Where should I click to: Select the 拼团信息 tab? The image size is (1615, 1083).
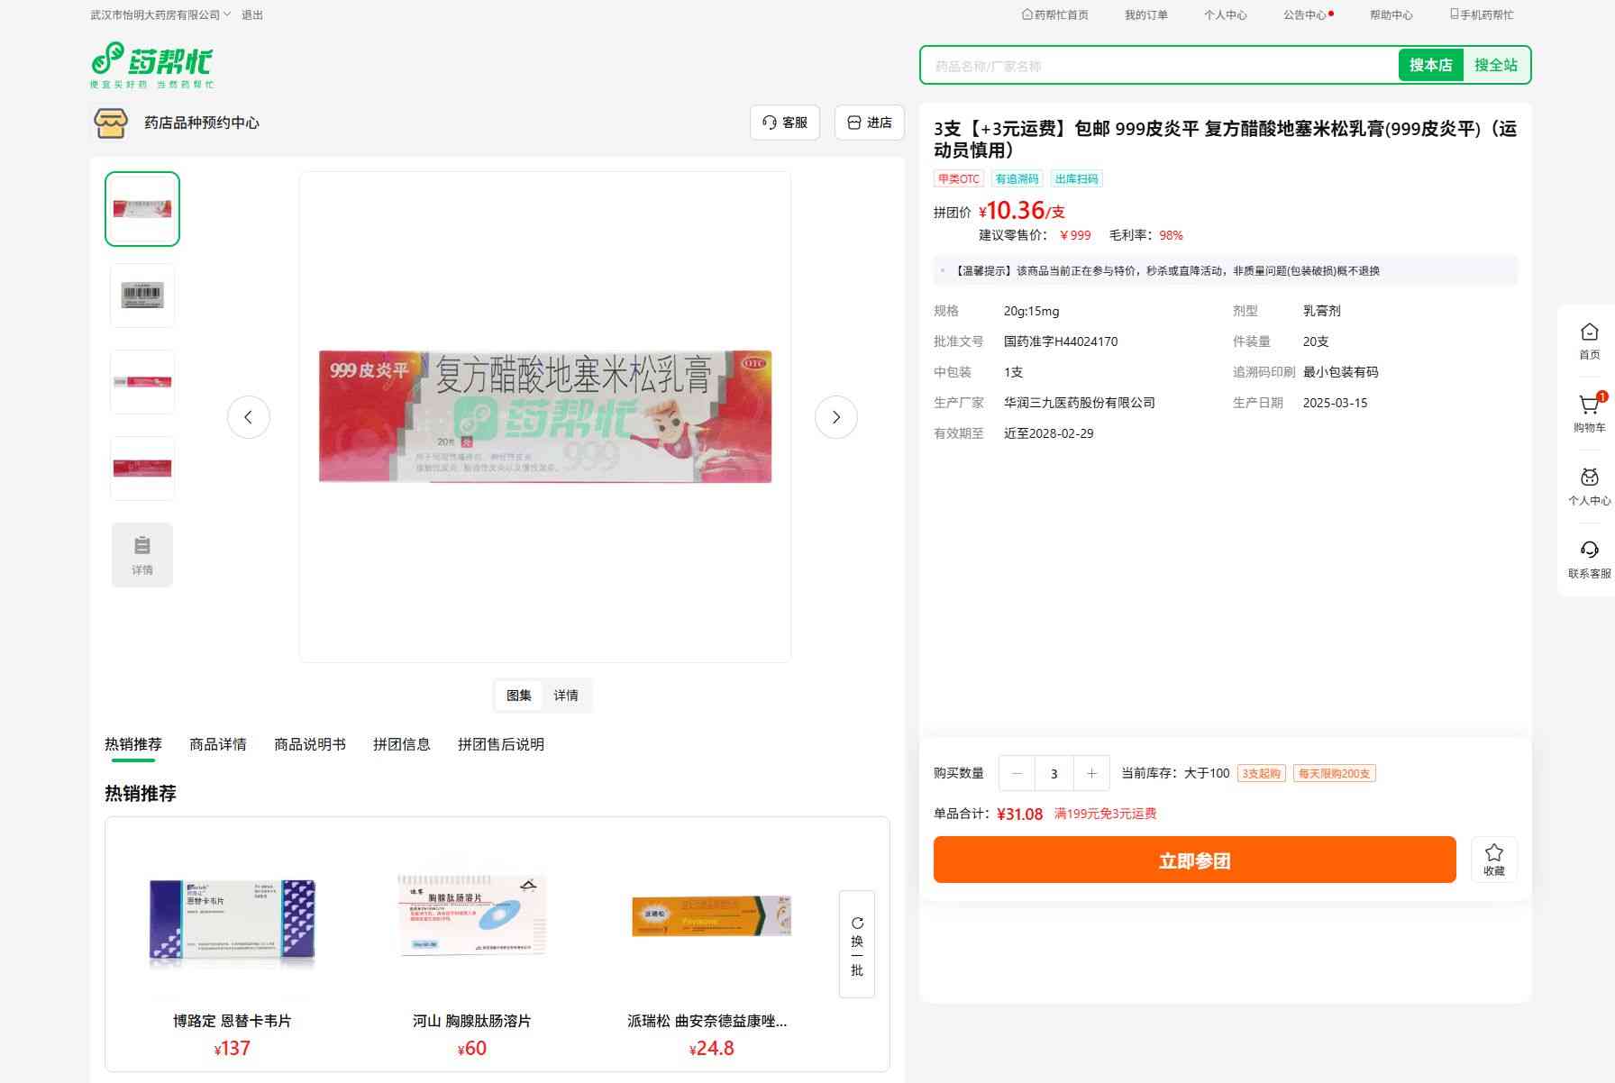[x=402, y=744]
